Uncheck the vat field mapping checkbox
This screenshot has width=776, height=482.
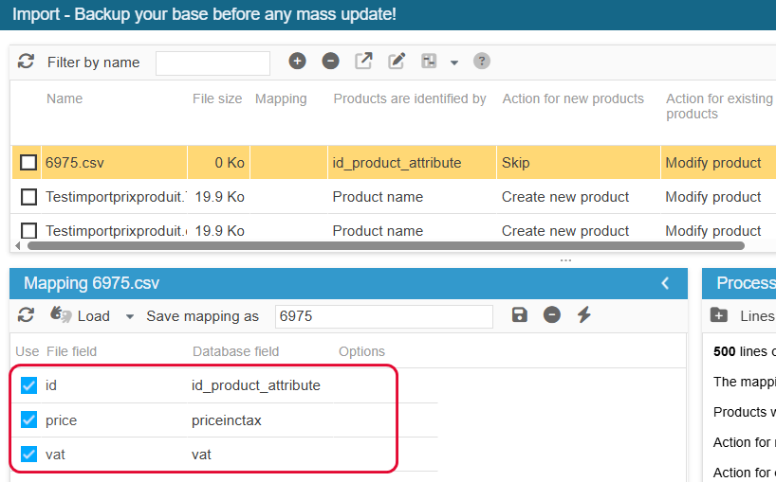(x=28, y=454)
